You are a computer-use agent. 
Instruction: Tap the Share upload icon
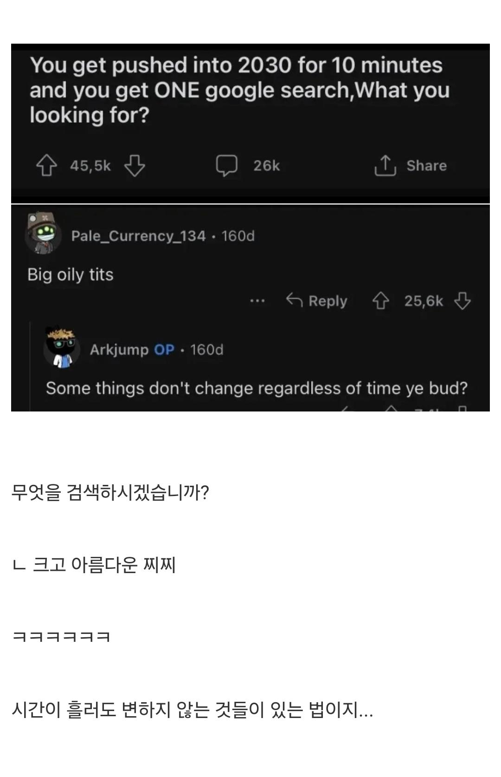[x=385, y=166]
